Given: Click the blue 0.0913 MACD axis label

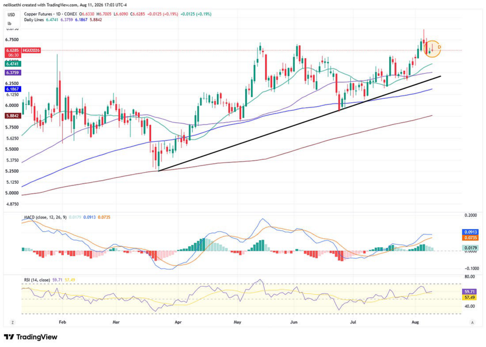Looking at the screenshot, I should [470, 232].
